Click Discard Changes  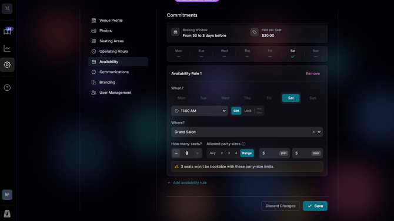point(280,206)
